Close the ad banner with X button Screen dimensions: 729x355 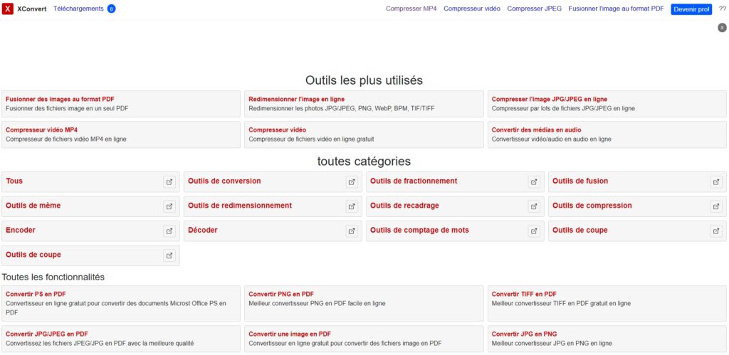(x=722, y=27)
